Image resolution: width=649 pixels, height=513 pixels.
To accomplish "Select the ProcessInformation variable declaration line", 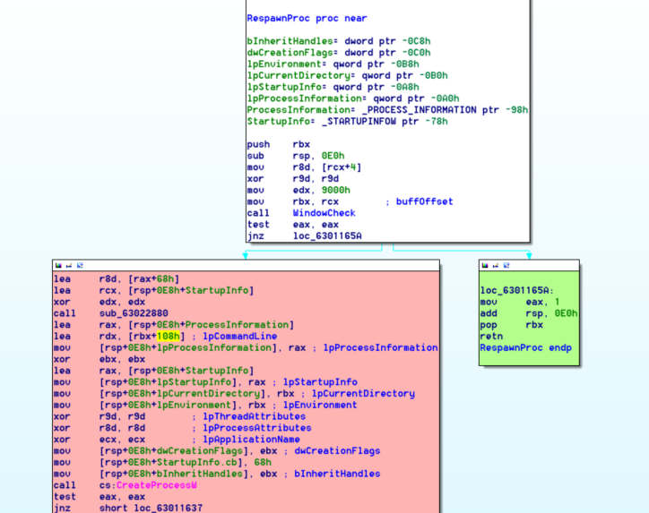I will [387, 109].
